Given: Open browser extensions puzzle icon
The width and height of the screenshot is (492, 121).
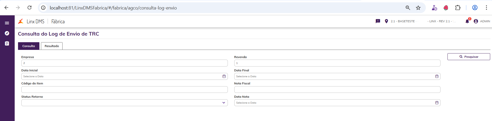Looking at the screenshot, I should 458,8.
